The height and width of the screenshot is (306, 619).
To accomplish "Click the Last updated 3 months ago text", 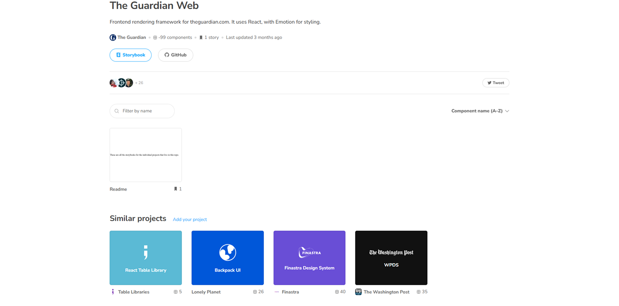I will coord(254,37).
